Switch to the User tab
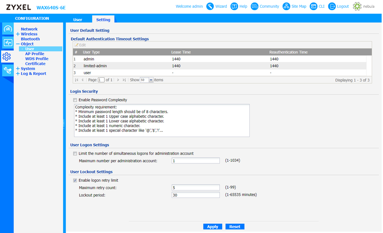383x233 pixels. pyautogui.click(x=78, y=20)
